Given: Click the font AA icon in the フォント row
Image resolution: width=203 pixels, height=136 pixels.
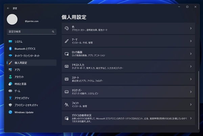Looking at the screenshot, I should pos(67,104).
